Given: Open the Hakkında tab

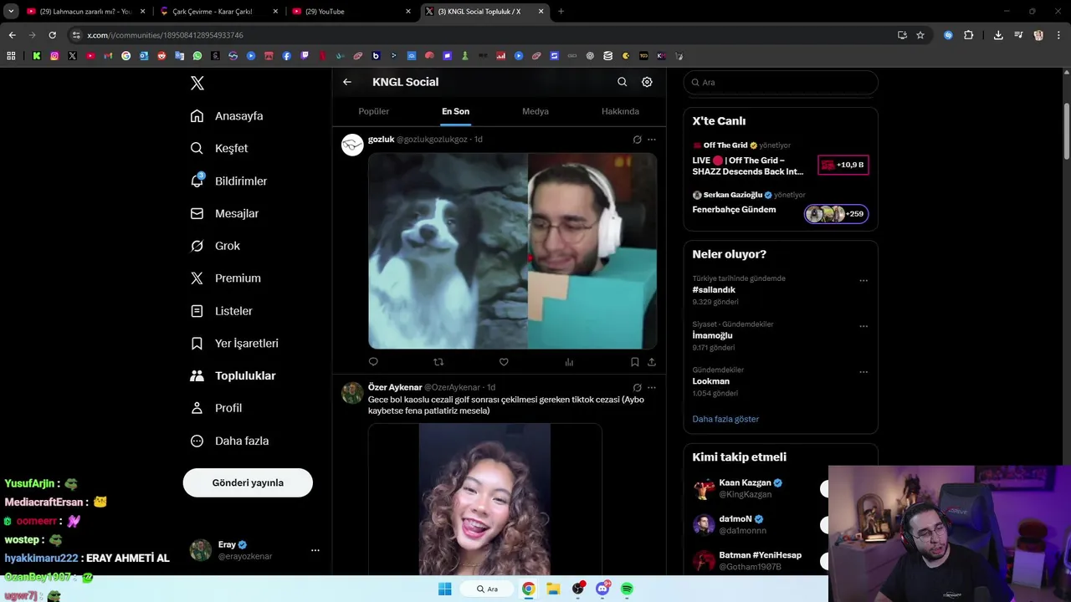Looking at the screenshot, I should 620,111.
